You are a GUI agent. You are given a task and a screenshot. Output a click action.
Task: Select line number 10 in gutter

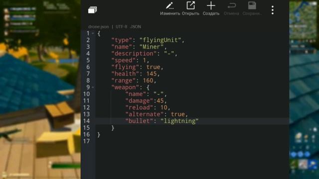[86, 94]
